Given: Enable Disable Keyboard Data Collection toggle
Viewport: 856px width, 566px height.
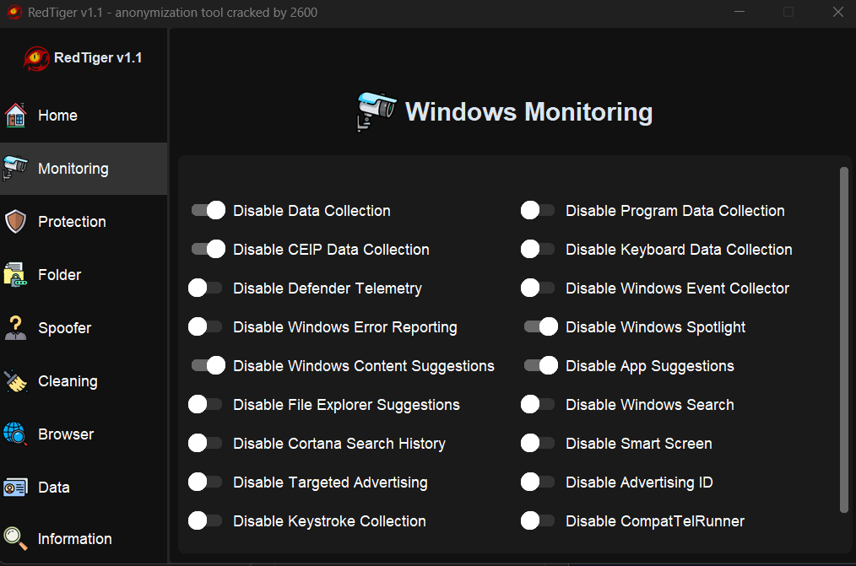Looking at the screenshot, I should pos(538,249).
